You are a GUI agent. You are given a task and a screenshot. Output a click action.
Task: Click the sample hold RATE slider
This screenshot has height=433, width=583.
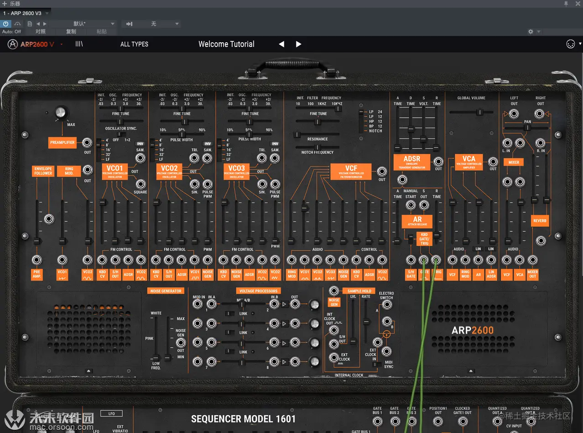pyautogui.click(x=366, y=321)
